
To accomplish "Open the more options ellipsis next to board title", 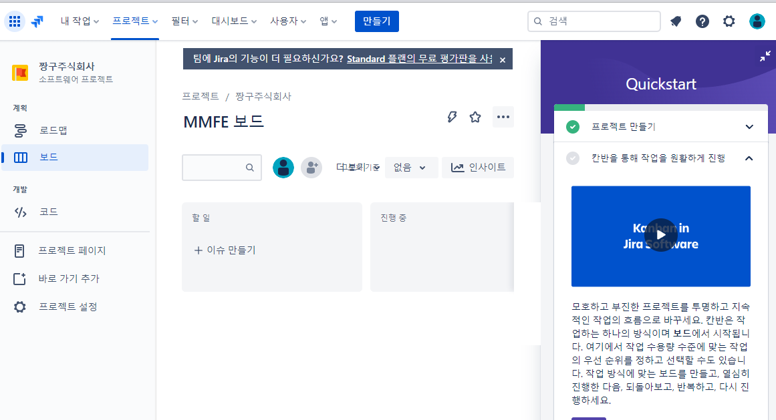I will [503, 116].
